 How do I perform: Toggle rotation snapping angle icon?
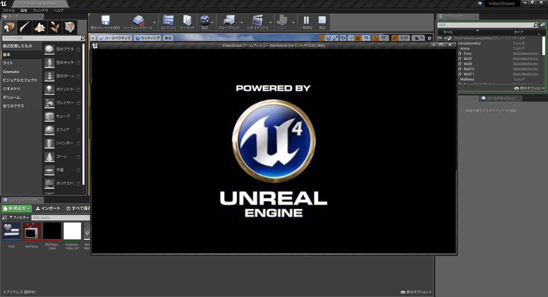click(x=374, y=38)
